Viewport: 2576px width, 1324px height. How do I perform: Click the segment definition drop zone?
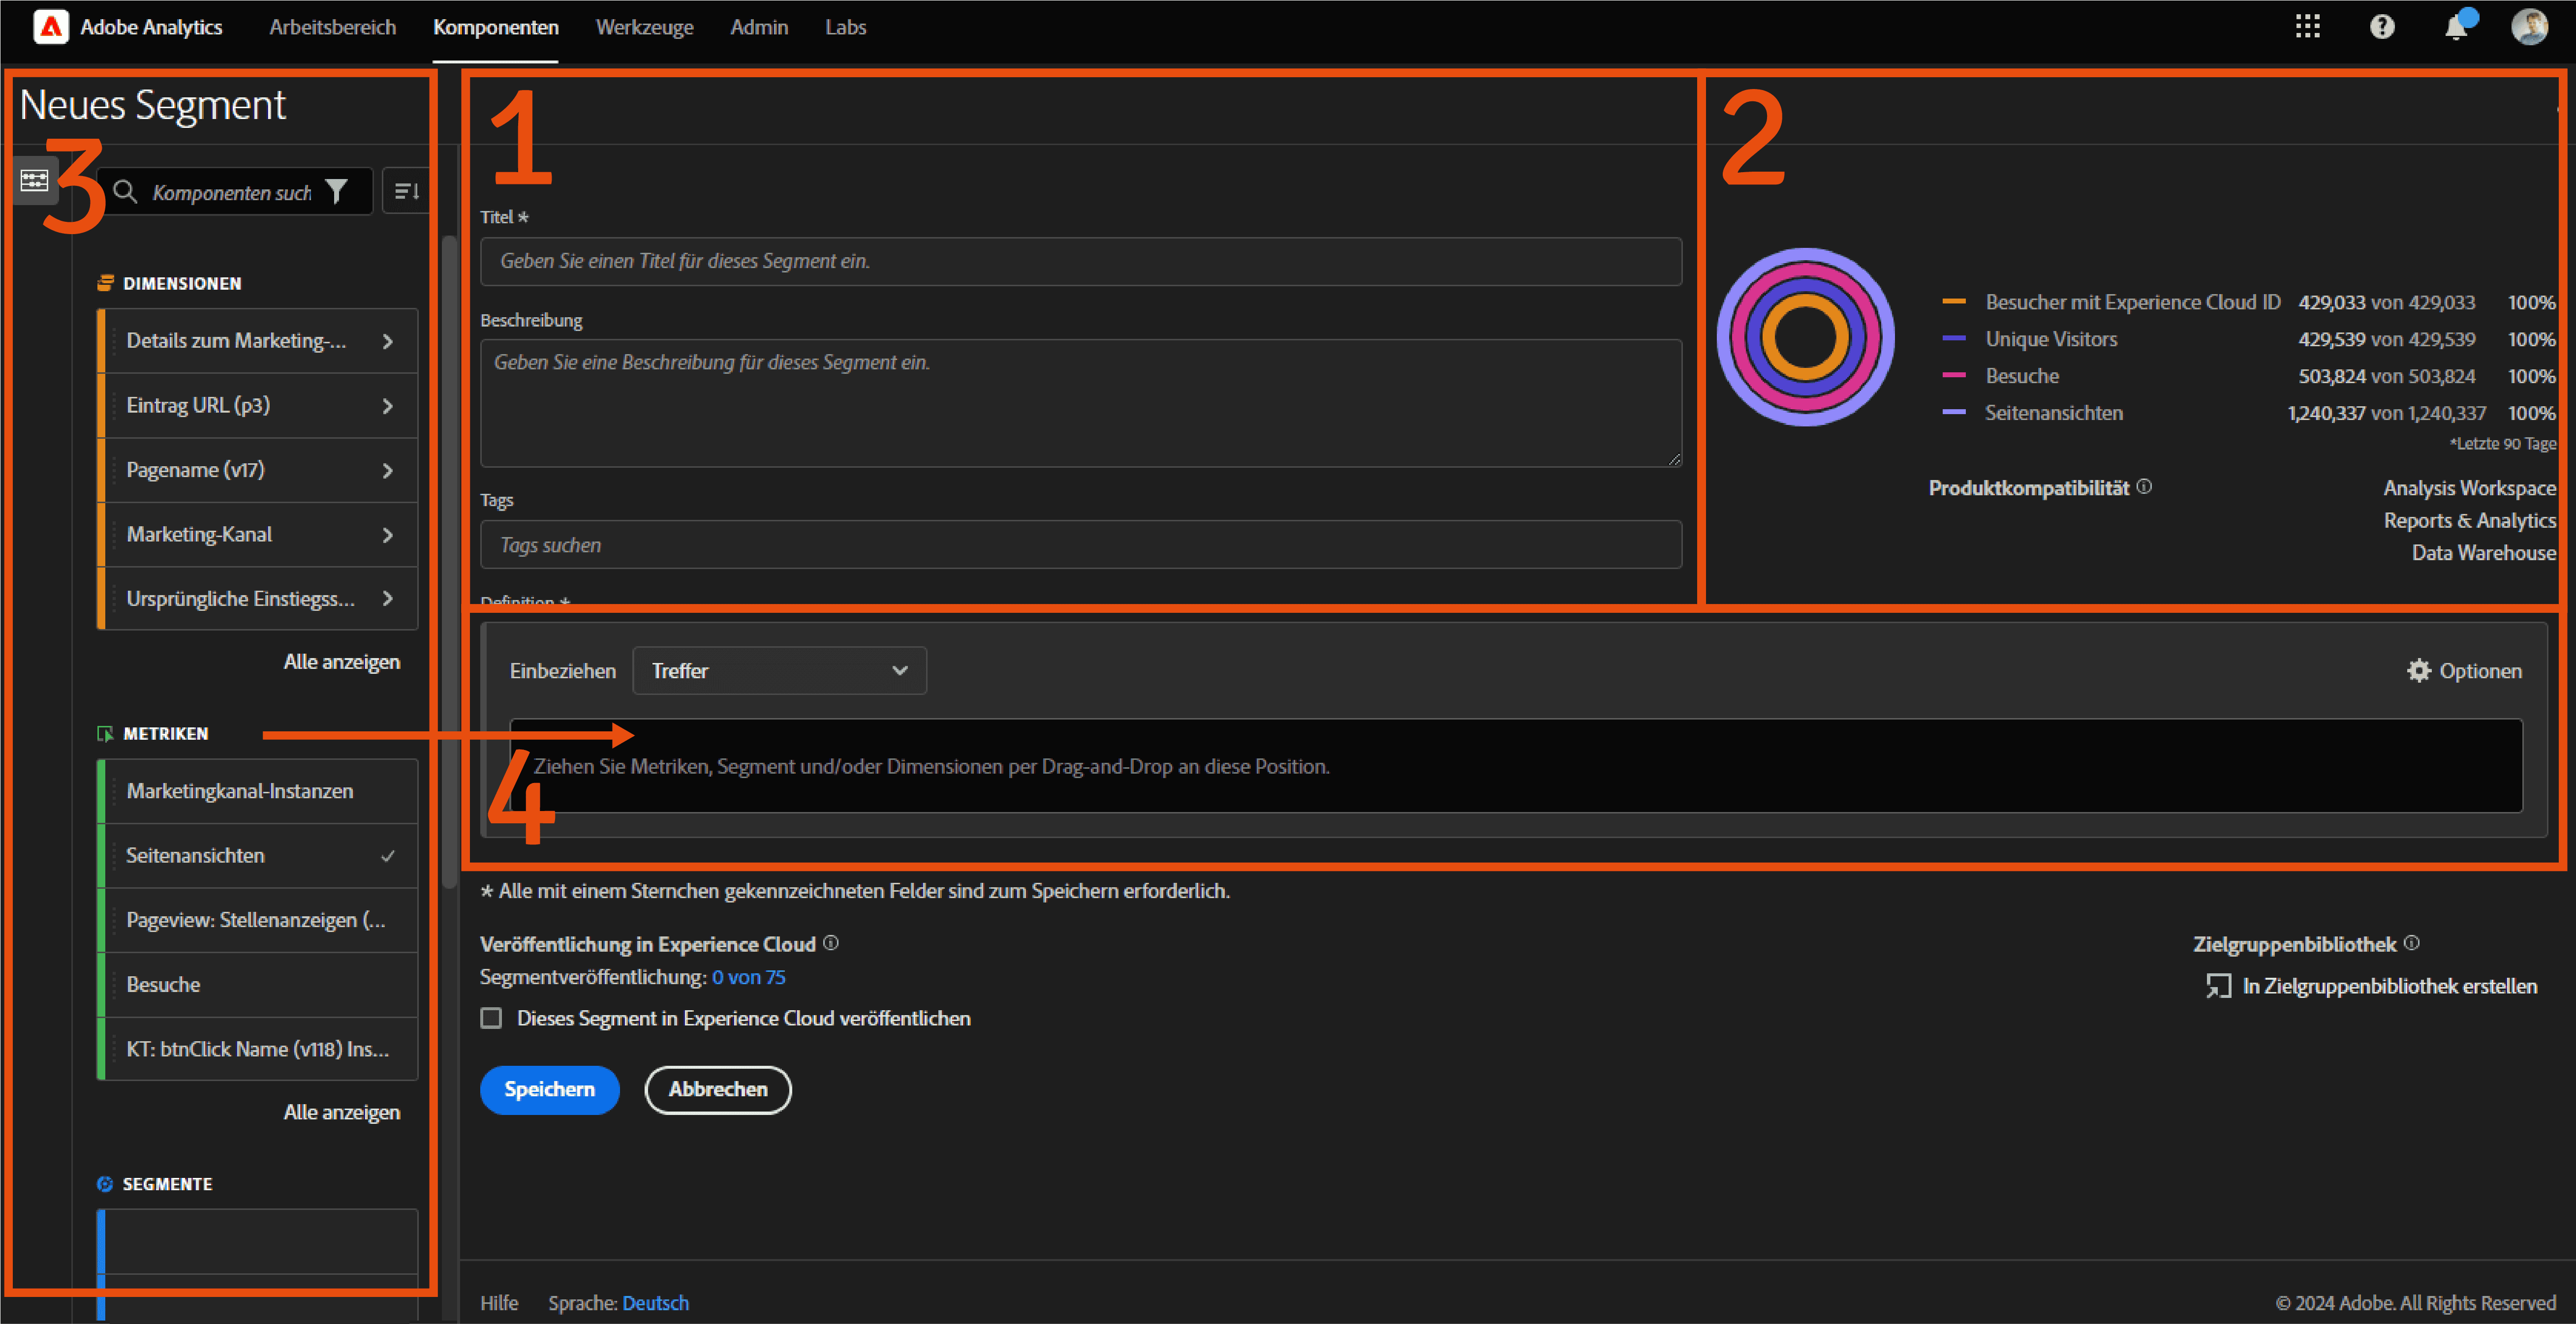click(x=1516, y=765)
